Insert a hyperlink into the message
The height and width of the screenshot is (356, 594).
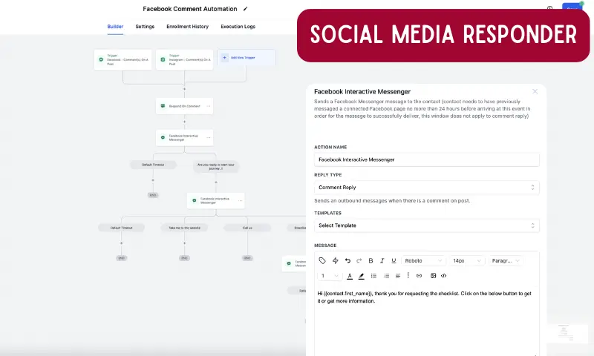coord(419,276)
